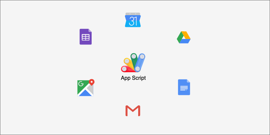This screenshot has width=270, height=135.
Task: Open the red Gmail M icon
Action: pos(133,111)
